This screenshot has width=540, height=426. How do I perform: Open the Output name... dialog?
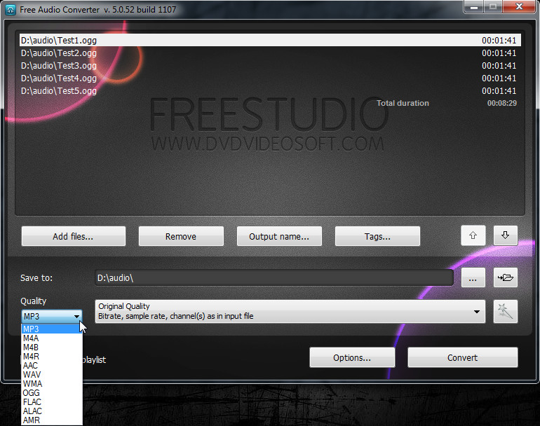[279, 236]
